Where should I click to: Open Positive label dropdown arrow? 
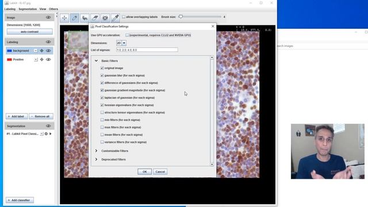coord(36,60)
